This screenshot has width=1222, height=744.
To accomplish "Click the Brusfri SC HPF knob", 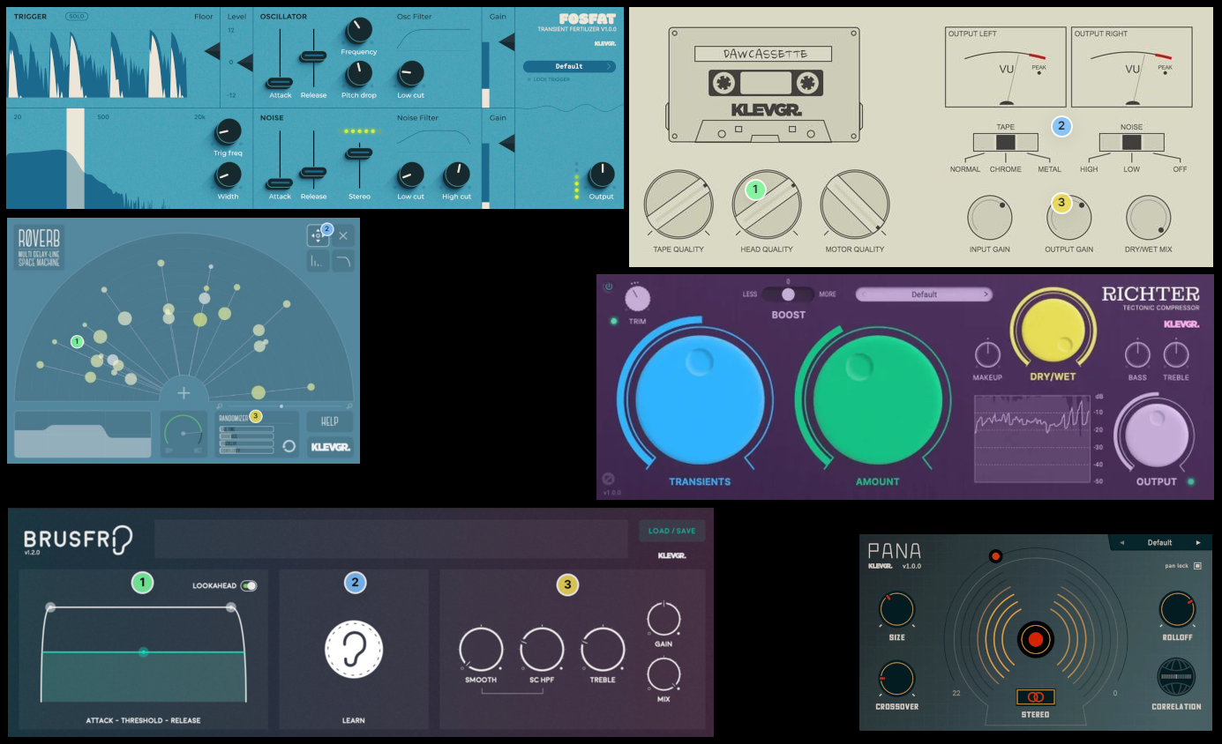I will [542, 651].
